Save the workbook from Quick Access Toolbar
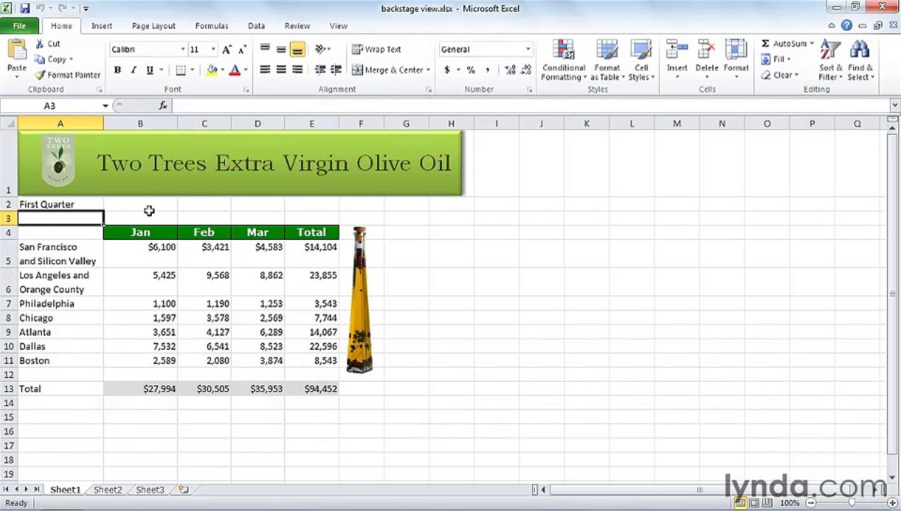Screen dimensions: 901x511 pos(25,9)
